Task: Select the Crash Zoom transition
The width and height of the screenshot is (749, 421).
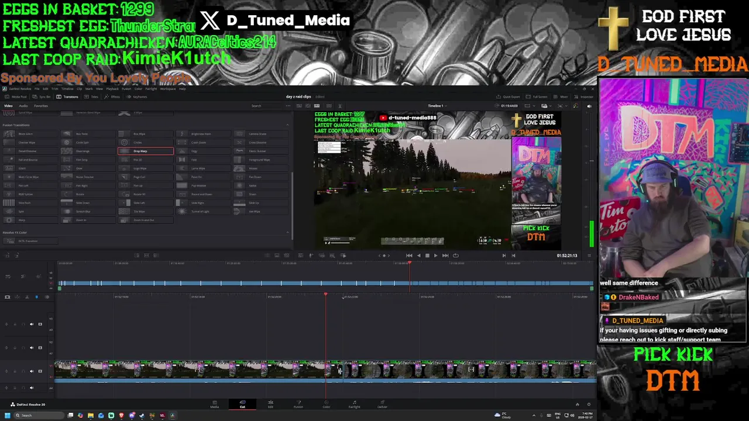Action: [x=203, y=143]
